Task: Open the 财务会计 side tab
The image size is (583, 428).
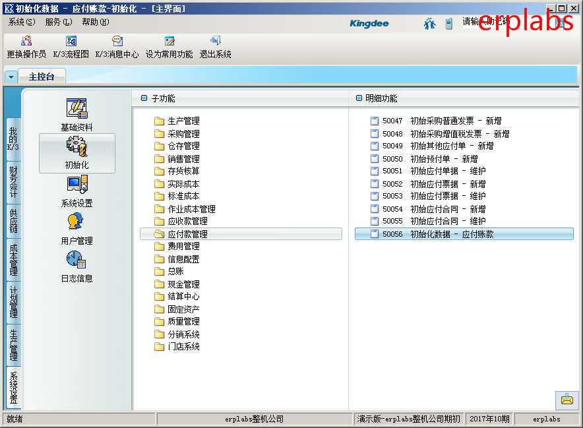Action: point(13,182)
